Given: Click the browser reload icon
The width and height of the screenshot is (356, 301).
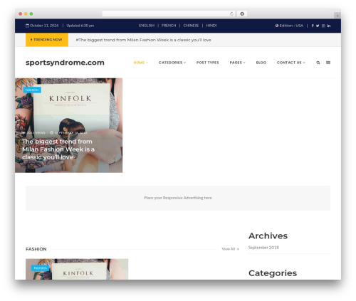Looking at the screenshot, I should coord(231,14).
